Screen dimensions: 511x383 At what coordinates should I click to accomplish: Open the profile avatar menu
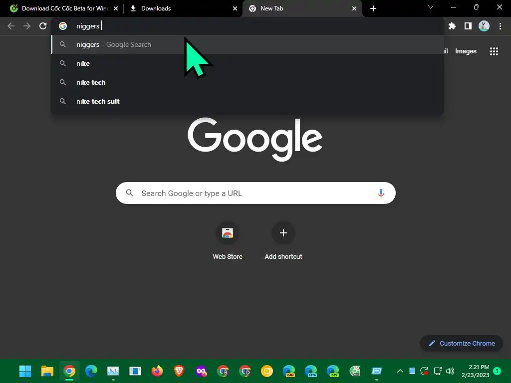point(484,26)
